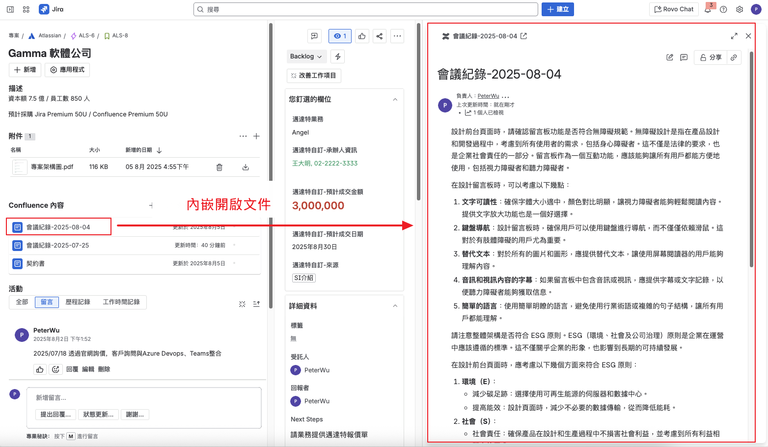The height and width of the screenshot is (447, 768).
Task: Collapse the 您釘選的欄位 section
Action: pyautogui.click(x=395, y=99)
